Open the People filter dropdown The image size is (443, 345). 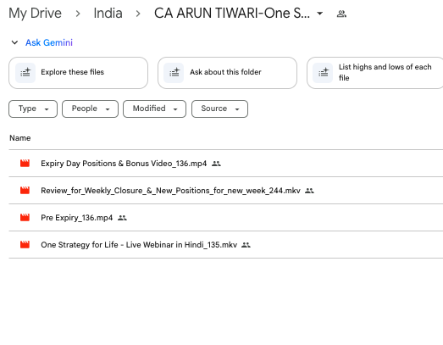[x=90, y=109]
